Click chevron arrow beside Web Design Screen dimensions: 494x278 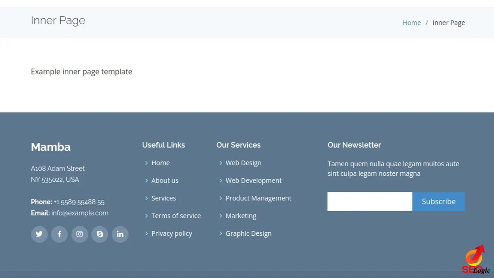click(221, 163)
